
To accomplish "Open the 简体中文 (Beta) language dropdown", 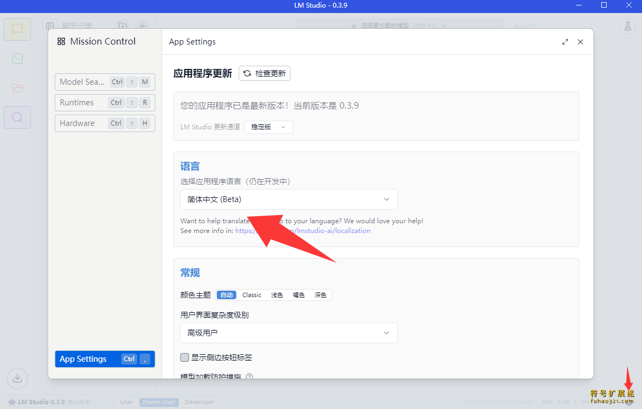I will [289, 199].
